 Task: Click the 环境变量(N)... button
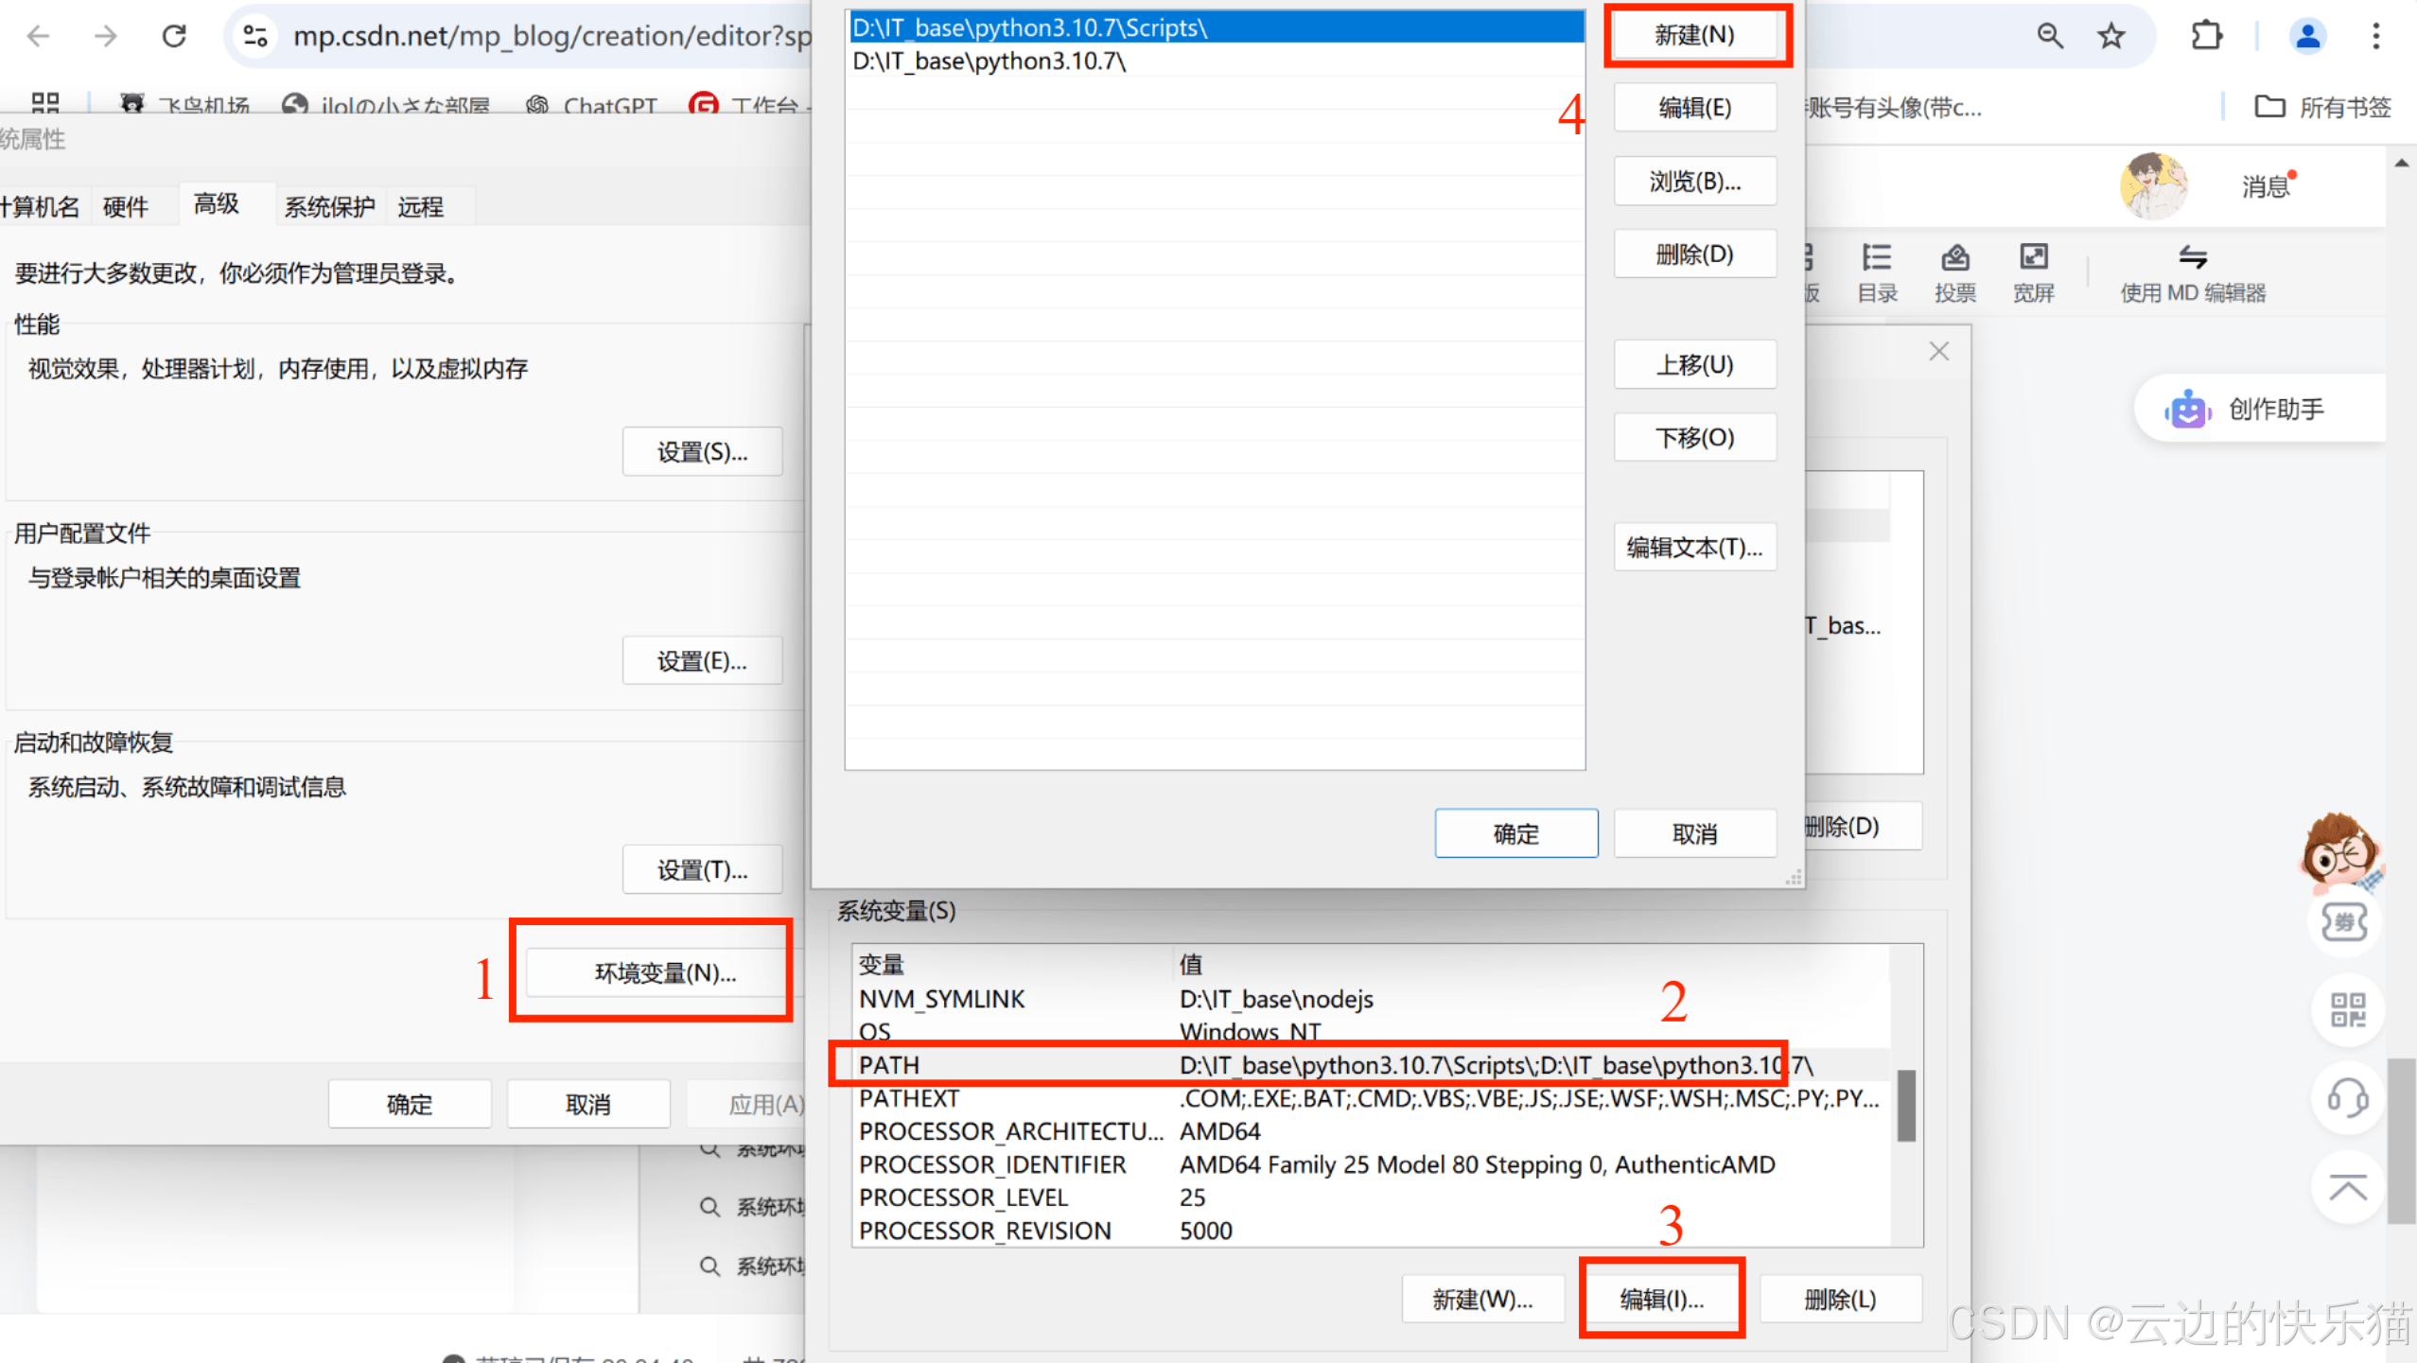point(665,972)
